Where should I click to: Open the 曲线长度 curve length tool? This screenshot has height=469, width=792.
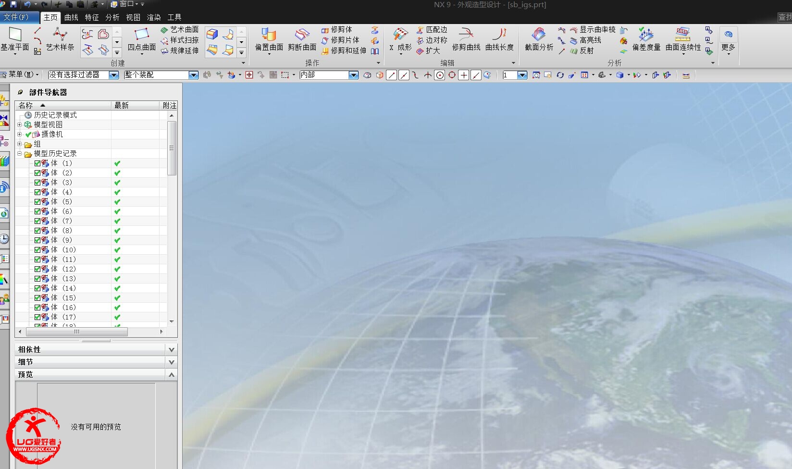pyautogui.click(x=499, y=39)
